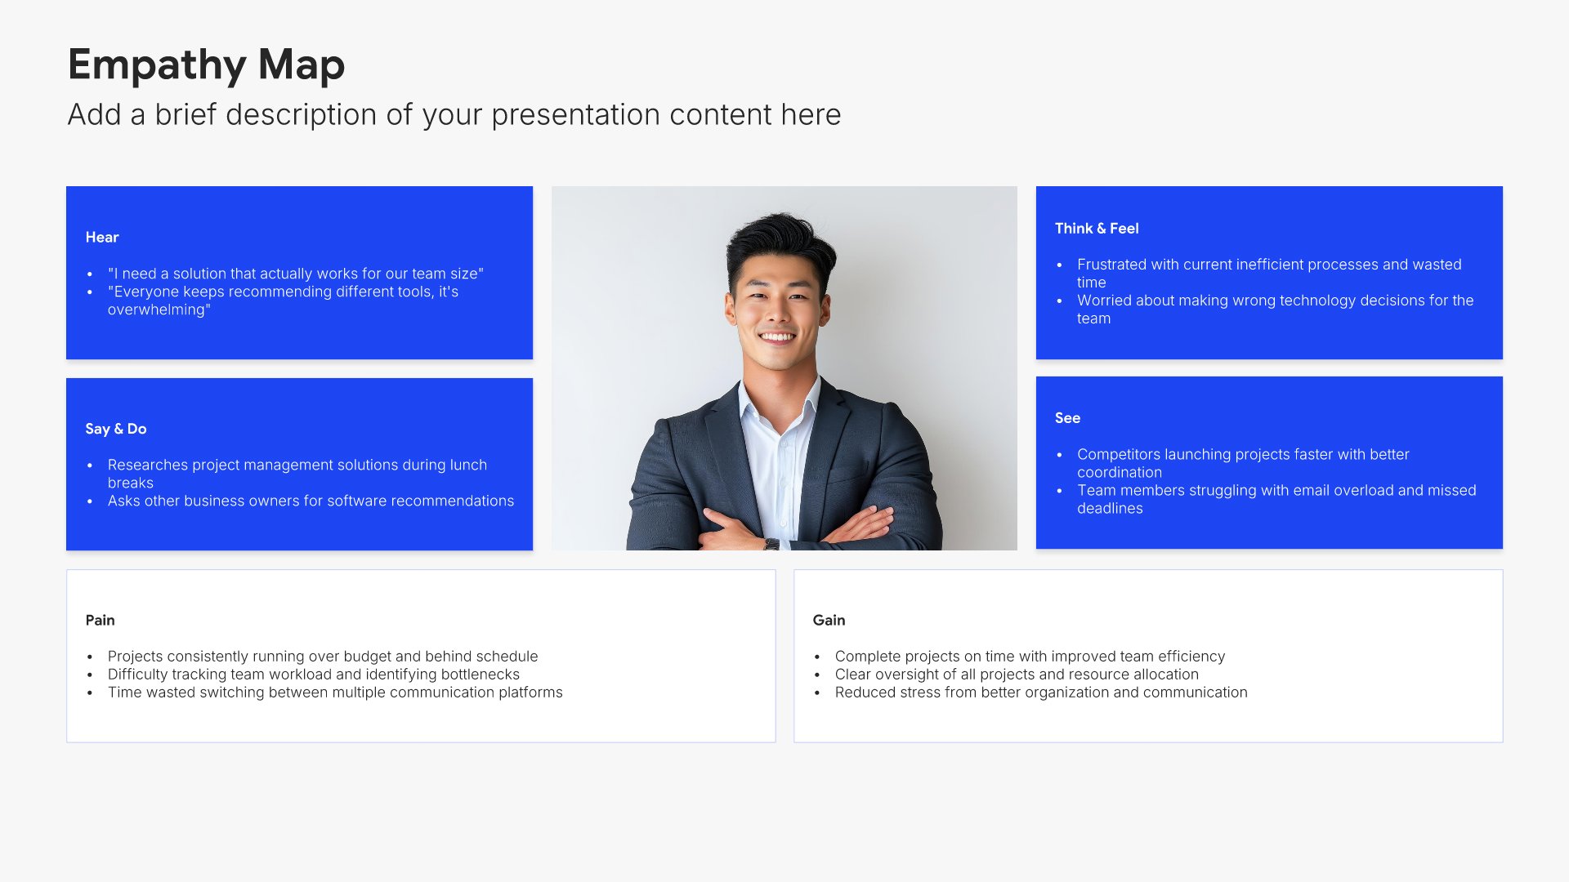Select the portrait photo of the smiling man
Viewport: 1569px width, 882px height.
point(784,368)
